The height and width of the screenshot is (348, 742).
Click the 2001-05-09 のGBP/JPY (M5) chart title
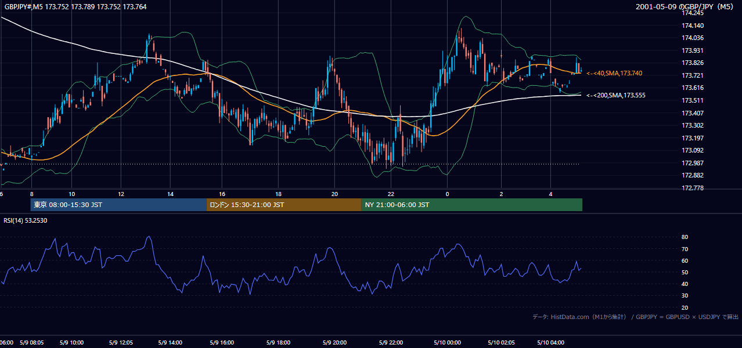pyautogui.click(x=685, y=6)
